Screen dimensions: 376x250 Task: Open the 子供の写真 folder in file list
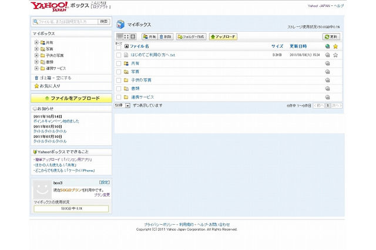pyautogui.click(x=141, y=80)
